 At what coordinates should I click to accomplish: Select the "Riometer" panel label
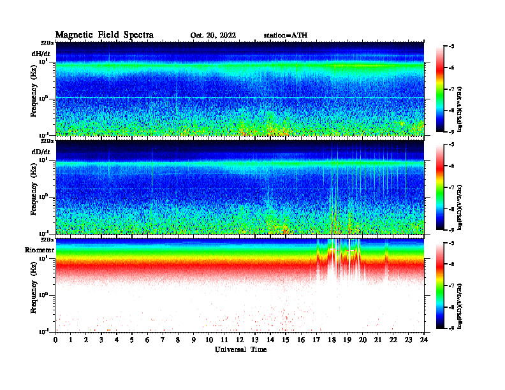click(x=40, y=250)
